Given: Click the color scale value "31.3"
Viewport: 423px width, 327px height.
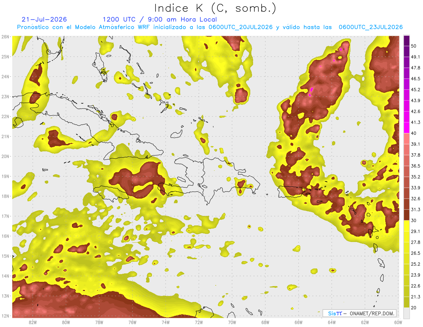Looking at the screenshot, I should (416, 210).
